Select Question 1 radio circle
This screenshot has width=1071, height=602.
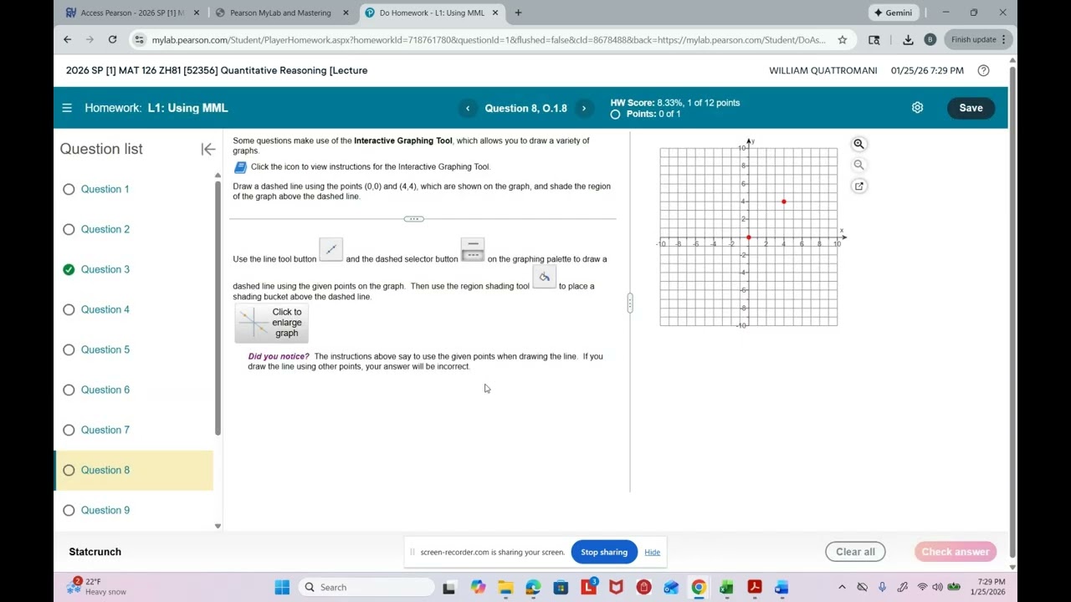coord(69,189)
